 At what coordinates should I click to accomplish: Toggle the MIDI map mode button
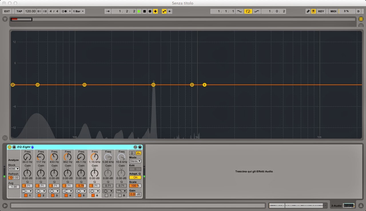333,11
